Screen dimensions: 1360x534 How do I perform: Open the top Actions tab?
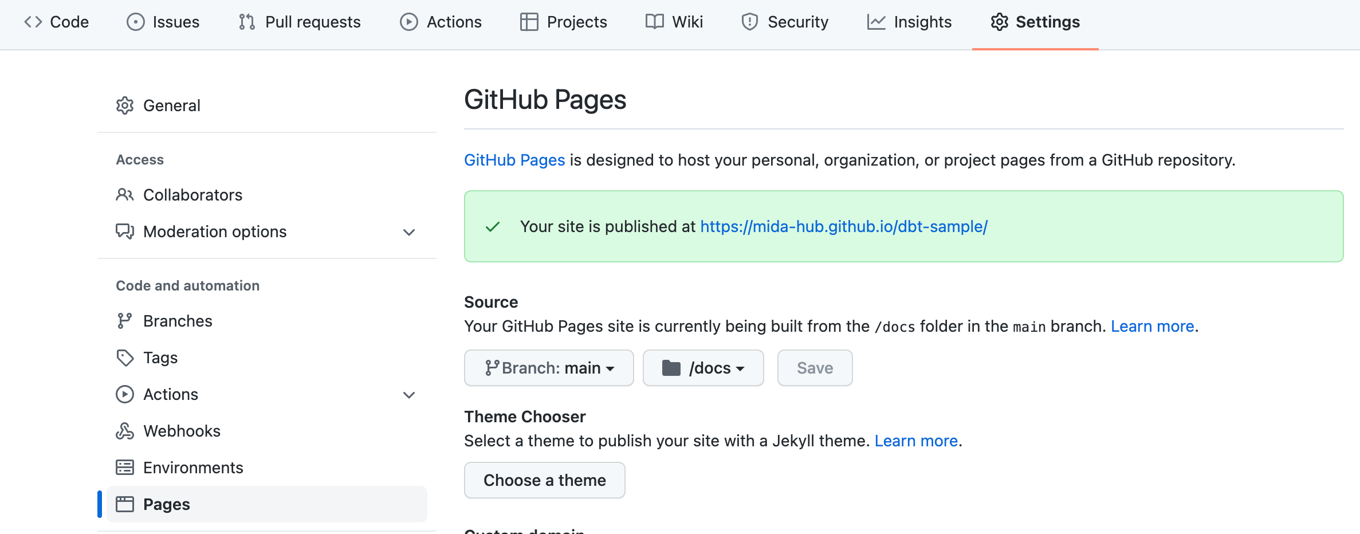click(x=441, y=22)
